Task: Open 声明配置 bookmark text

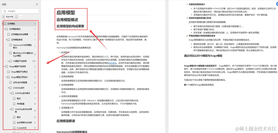Action: click(21, 104)
